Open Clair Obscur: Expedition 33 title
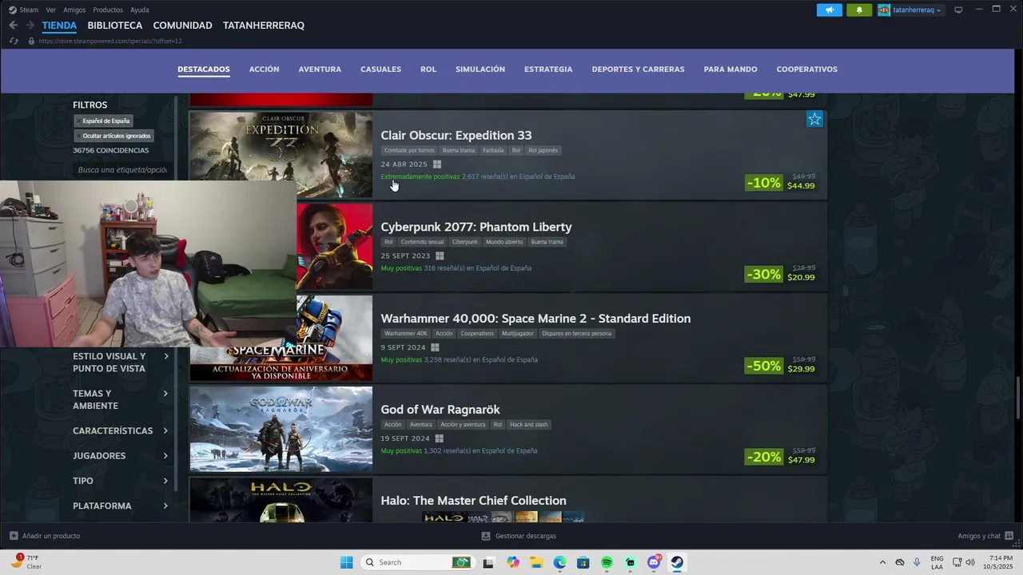1023x575 pixels. [x=456, y=136]
